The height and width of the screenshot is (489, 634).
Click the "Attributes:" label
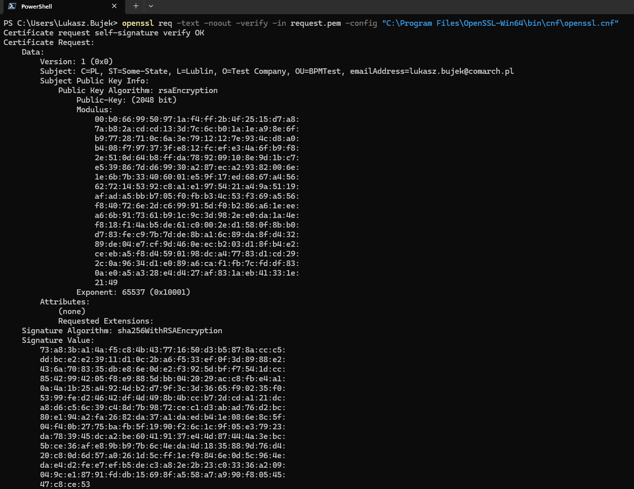pos(65,302)
